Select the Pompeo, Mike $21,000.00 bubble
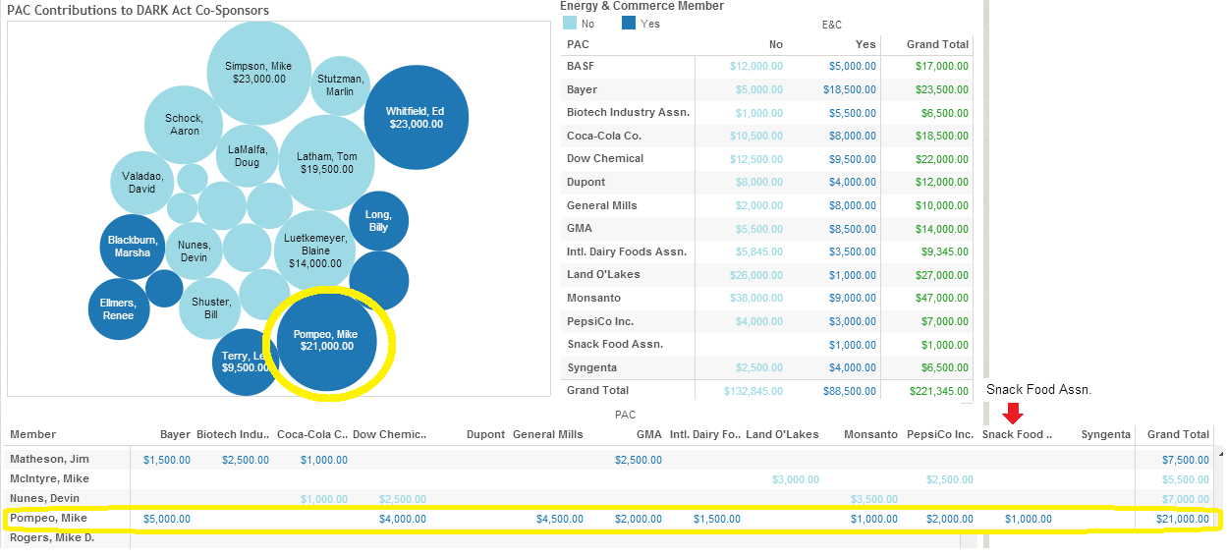The width and height of the screenshot is (1227, 557). 327,340
